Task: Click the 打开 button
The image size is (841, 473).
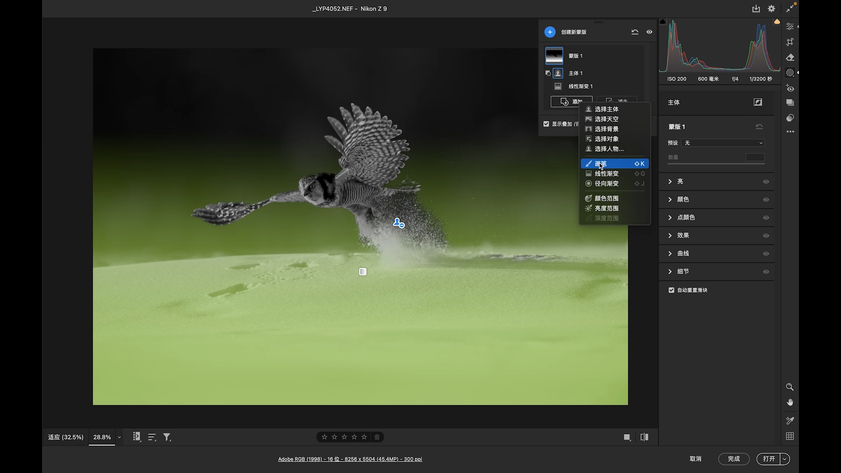Action: tap(769, 459)
